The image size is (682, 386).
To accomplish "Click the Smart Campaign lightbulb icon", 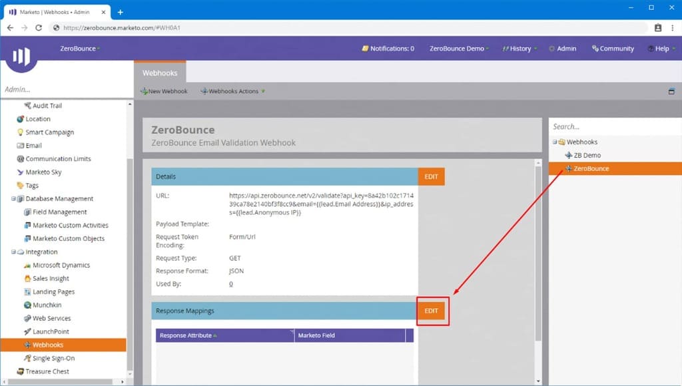I will (20, 132).
